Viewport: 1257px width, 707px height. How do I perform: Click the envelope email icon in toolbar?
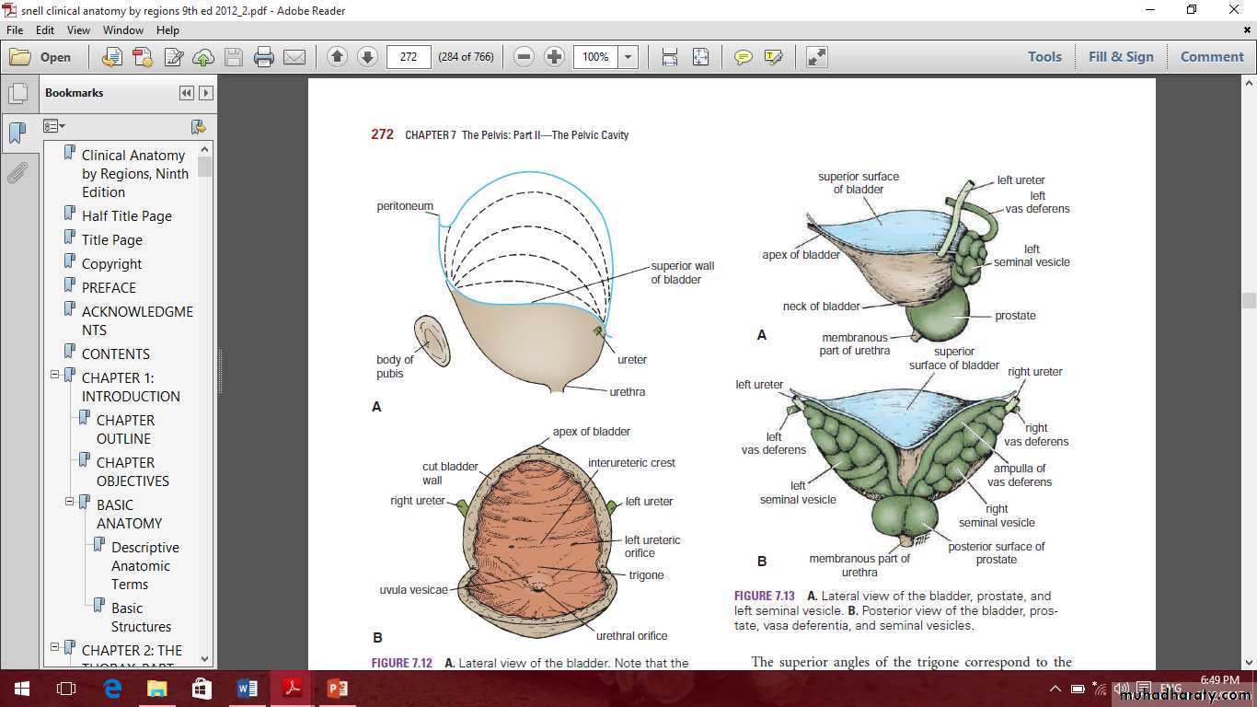click(x=294, y=57)
